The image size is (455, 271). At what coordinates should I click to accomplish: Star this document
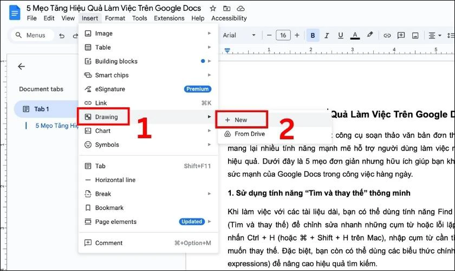pos(213,9)
